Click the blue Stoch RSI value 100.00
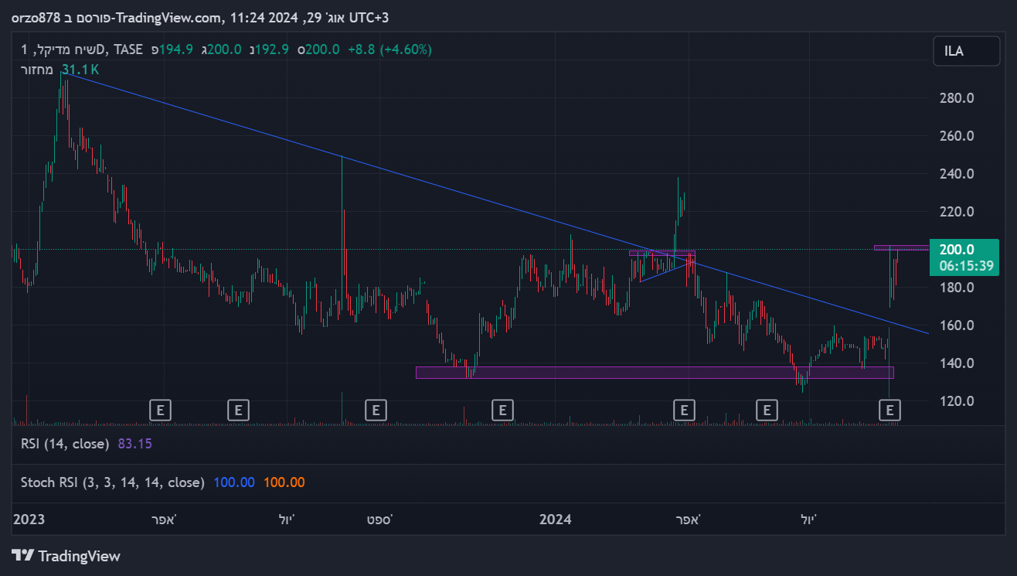Screen dimensions: 1017x576 234,482
